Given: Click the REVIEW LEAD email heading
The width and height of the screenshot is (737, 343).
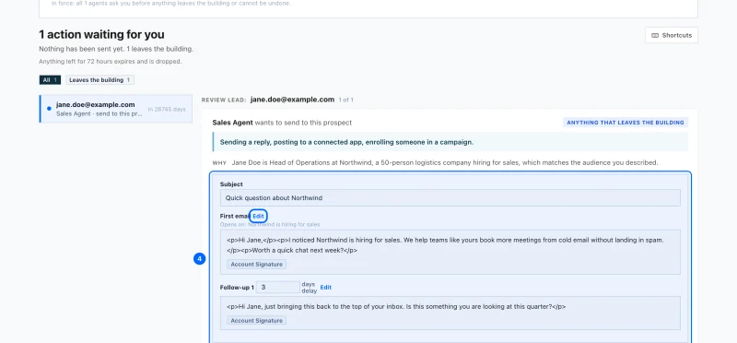Looking at the screenshot, I should 292,100.
